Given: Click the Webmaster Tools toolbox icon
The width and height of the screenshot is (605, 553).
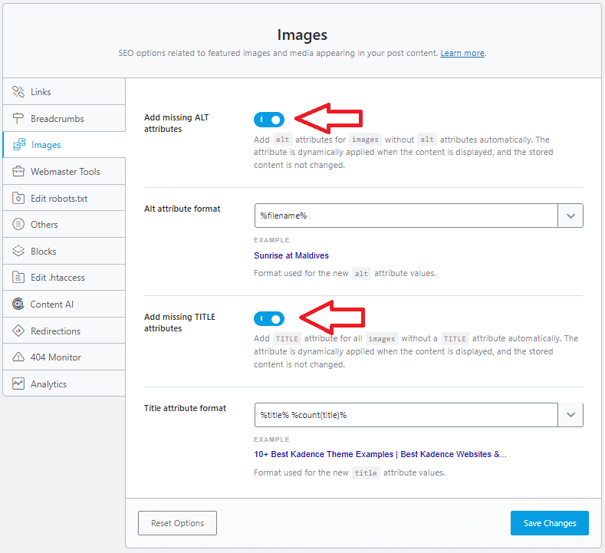Looking at the screenshot, I should [x=18, y=172].
